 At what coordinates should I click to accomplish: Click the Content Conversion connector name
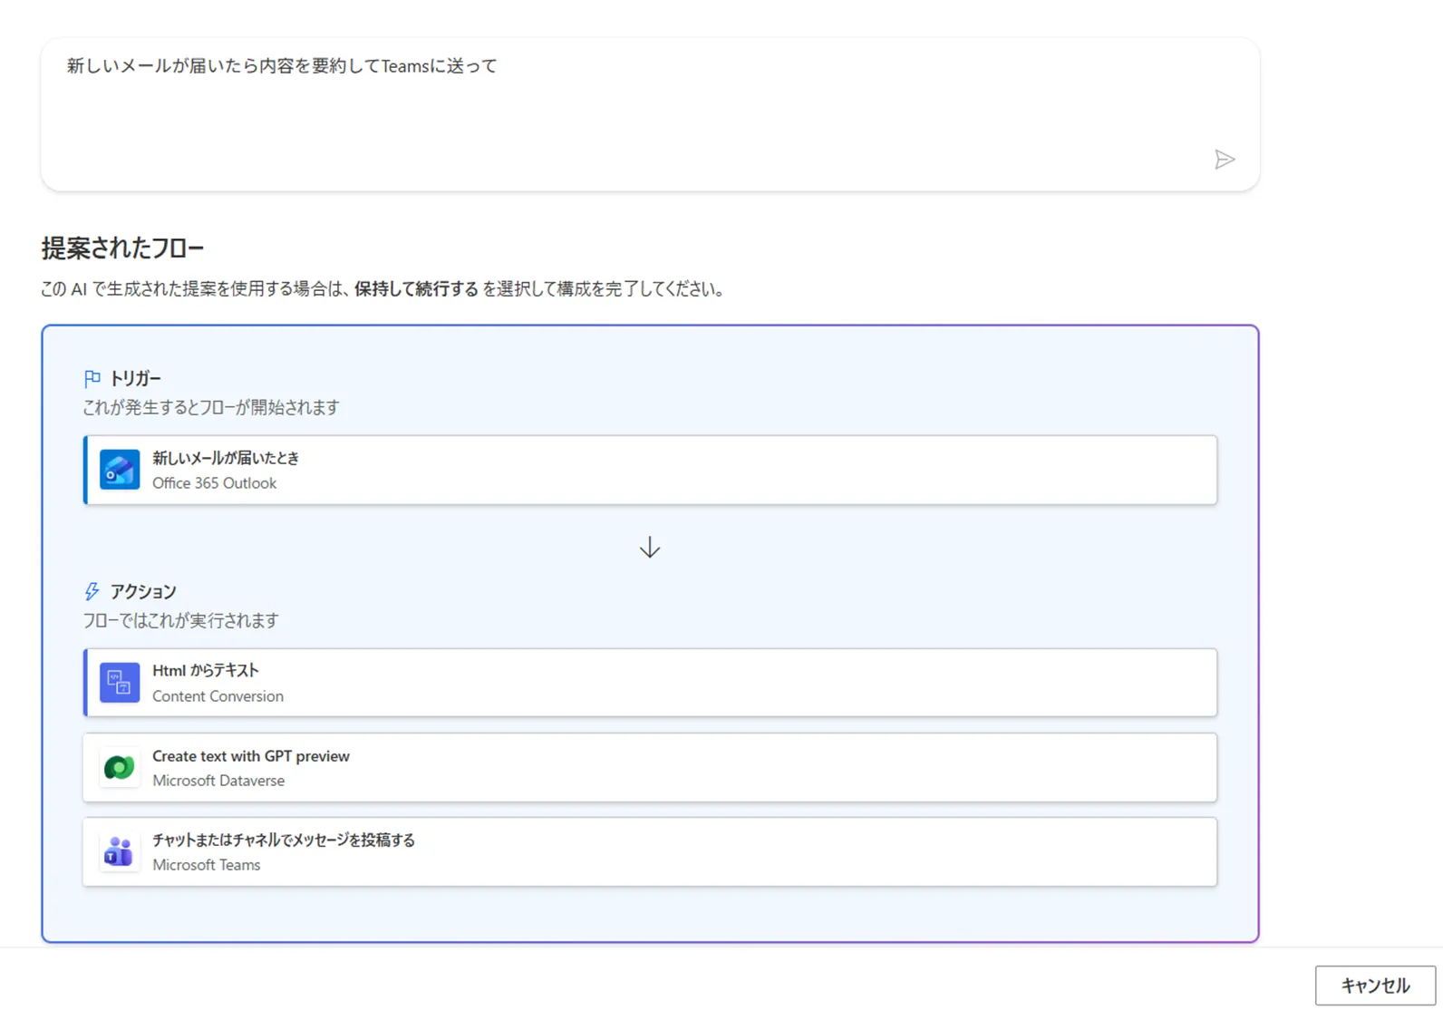point(218,696)
